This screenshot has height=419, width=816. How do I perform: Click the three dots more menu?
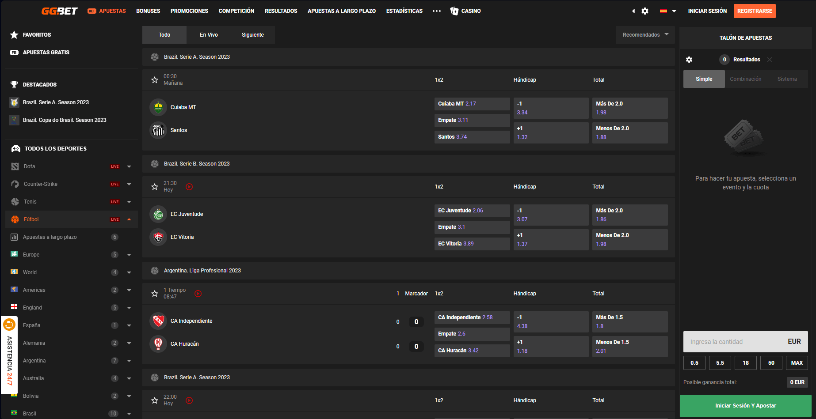(x=437, y=11)
